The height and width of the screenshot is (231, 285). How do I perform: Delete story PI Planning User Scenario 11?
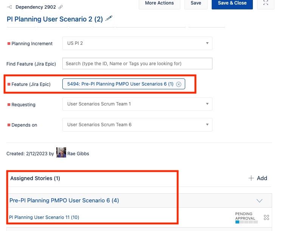(266, 217)
